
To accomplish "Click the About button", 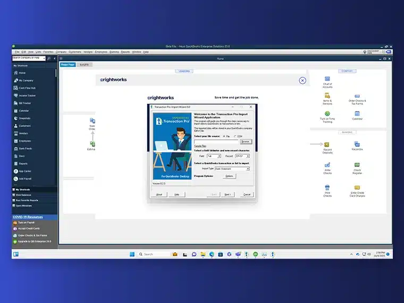I will [x=159, y=195].
